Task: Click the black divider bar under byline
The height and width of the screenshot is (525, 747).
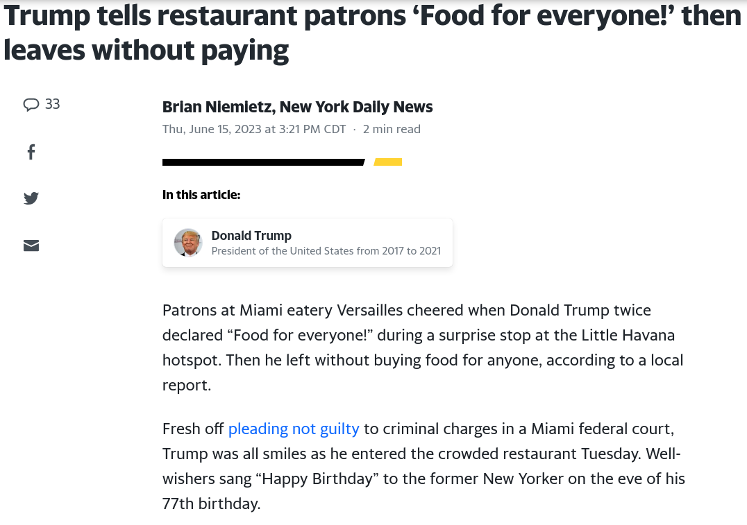Action: click(x=263, y=162)
